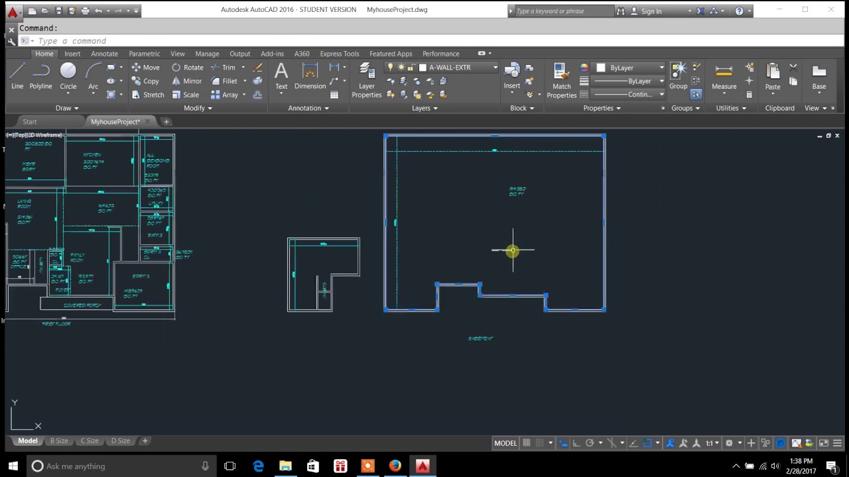The width and height of the screenshot is (849, 477).
Task: Open Firefox from the taskbar
Action: pos(395,466)
